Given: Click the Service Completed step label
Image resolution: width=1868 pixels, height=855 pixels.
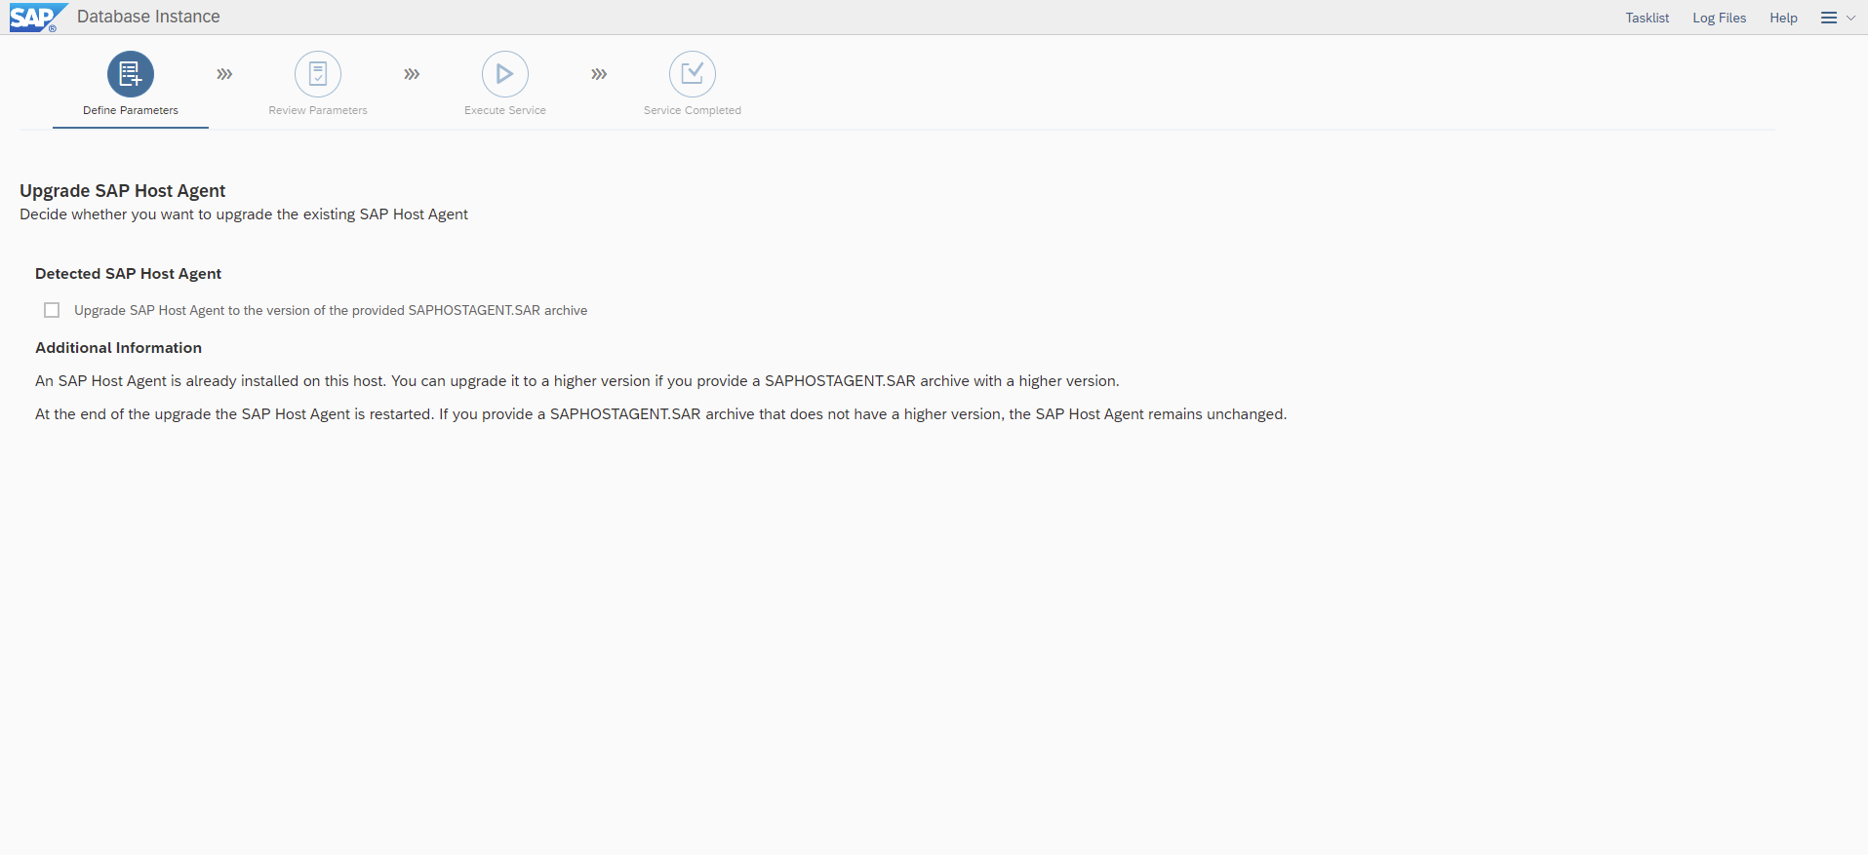Looking at the screenshot, I should [693, 110].
